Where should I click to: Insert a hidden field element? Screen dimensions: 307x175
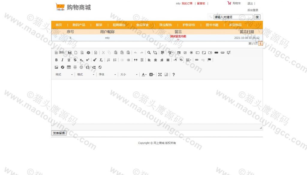(229, 53)
